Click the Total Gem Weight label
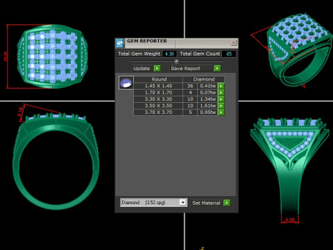The height and width of the screenshot is (250, 333). 139,53
